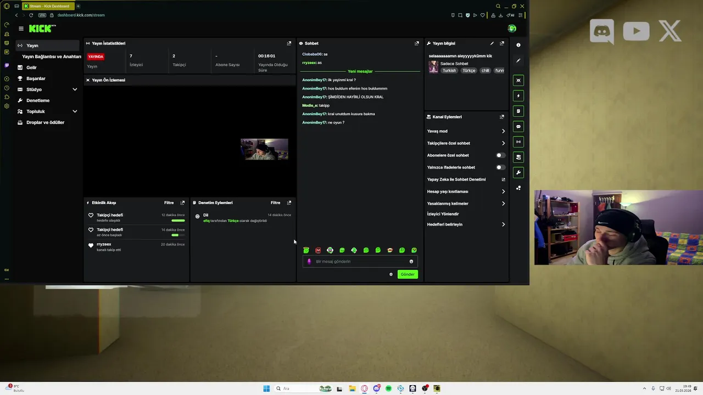Toggle the lightning activity widget icon
Image resolution: width=703 pixels, height=395 pixels.
point(518,96)
